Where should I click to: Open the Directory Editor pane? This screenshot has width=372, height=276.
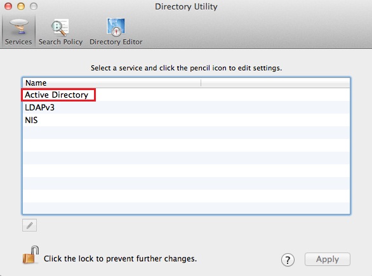pos(116,32)
